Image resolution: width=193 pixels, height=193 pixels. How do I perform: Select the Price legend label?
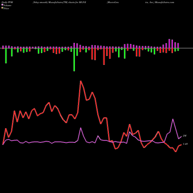[x=6, y=8]
